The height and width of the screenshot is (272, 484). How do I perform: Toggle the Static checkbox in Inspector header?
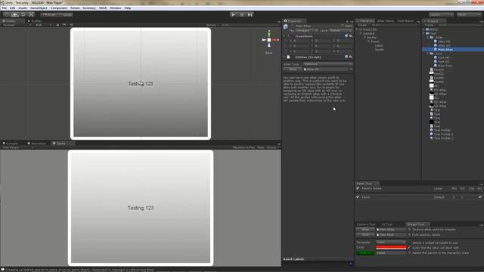click(342, 26)
